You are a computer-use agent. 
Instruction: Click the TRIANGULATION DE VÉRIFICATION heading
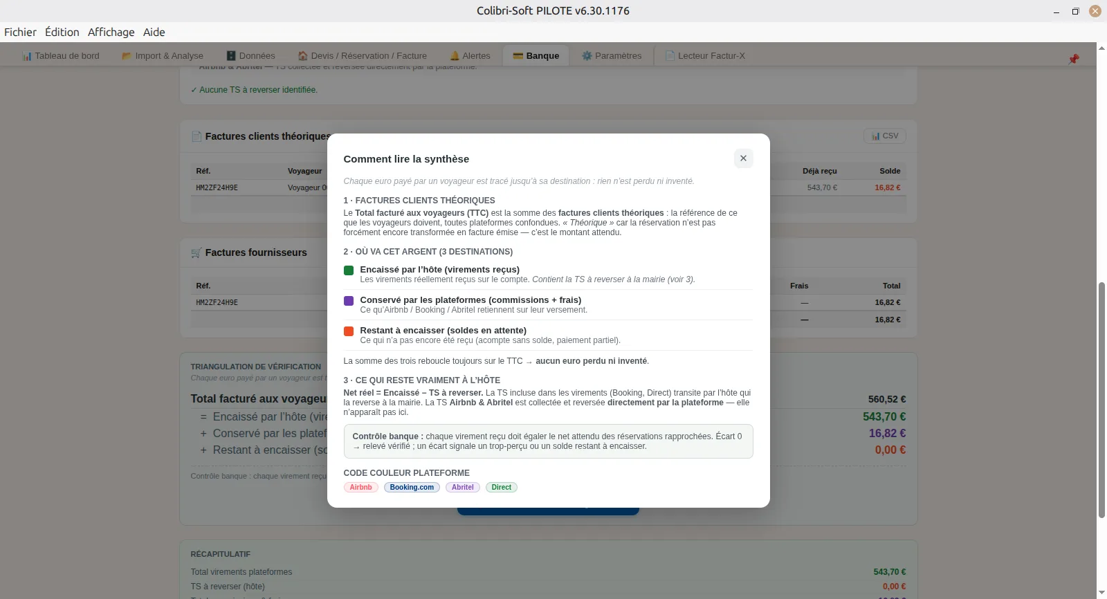pos(256,367)
